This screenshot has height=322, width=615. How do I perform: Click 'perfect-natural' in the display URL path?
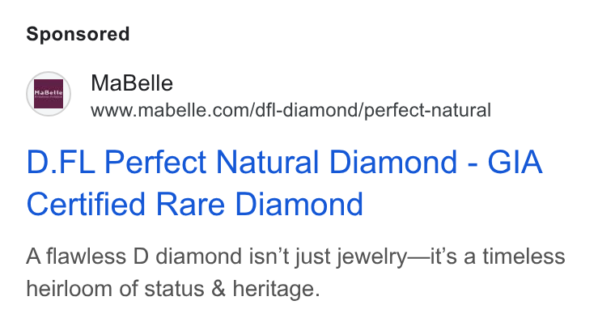(427, 110)
